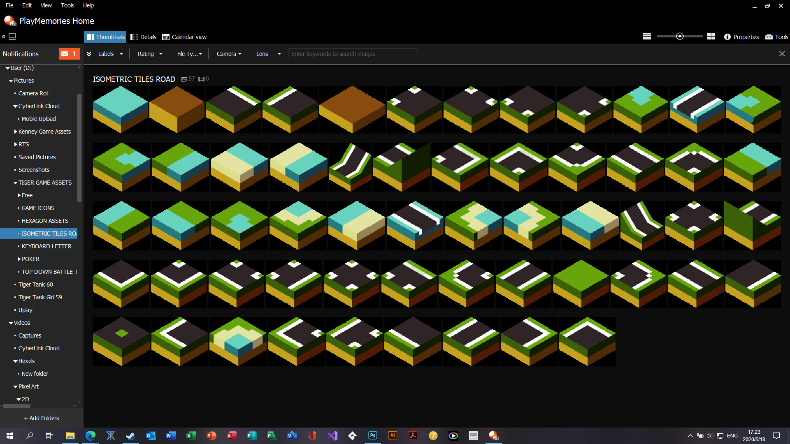Screen dimensions: 790x444
Task: Open the Calendar view
Action: click(184, 37)
